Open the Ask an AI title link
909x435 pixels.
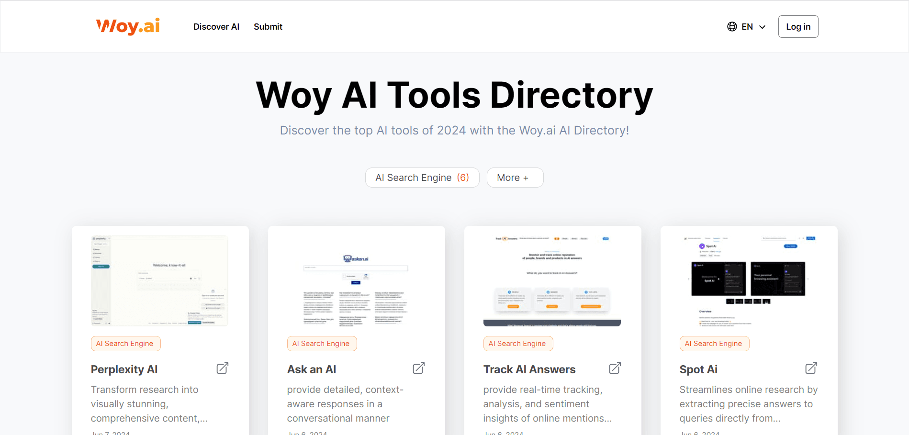(312, 369)
